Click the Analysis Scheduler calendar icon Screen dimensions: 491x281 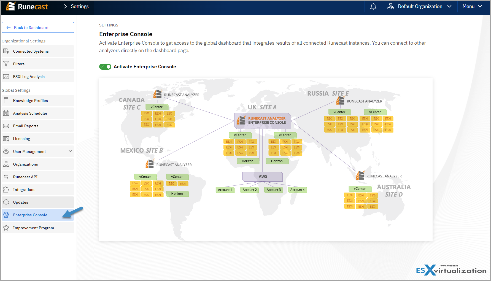coord(6,113)
